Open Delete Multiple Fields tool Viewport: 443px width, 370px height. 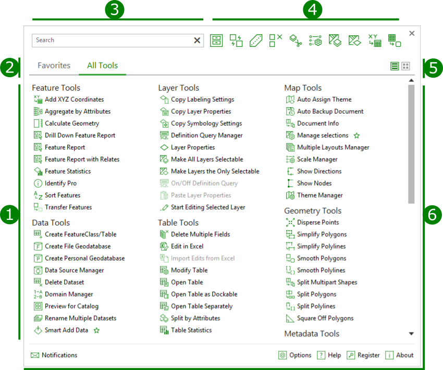(195, 235)
